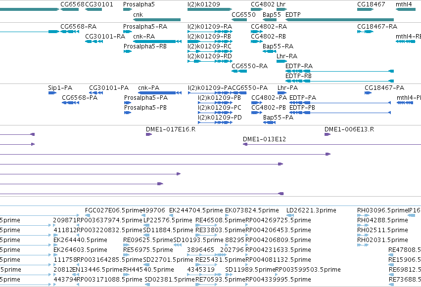
Task: Click the cnk-RA transcript glyph
Action: coord(157,41)
